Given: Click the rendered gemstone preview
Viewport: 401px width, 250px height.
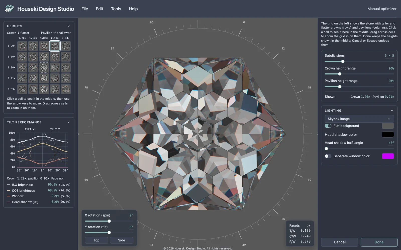Looking at the screenshot, I should pos(198,134).
